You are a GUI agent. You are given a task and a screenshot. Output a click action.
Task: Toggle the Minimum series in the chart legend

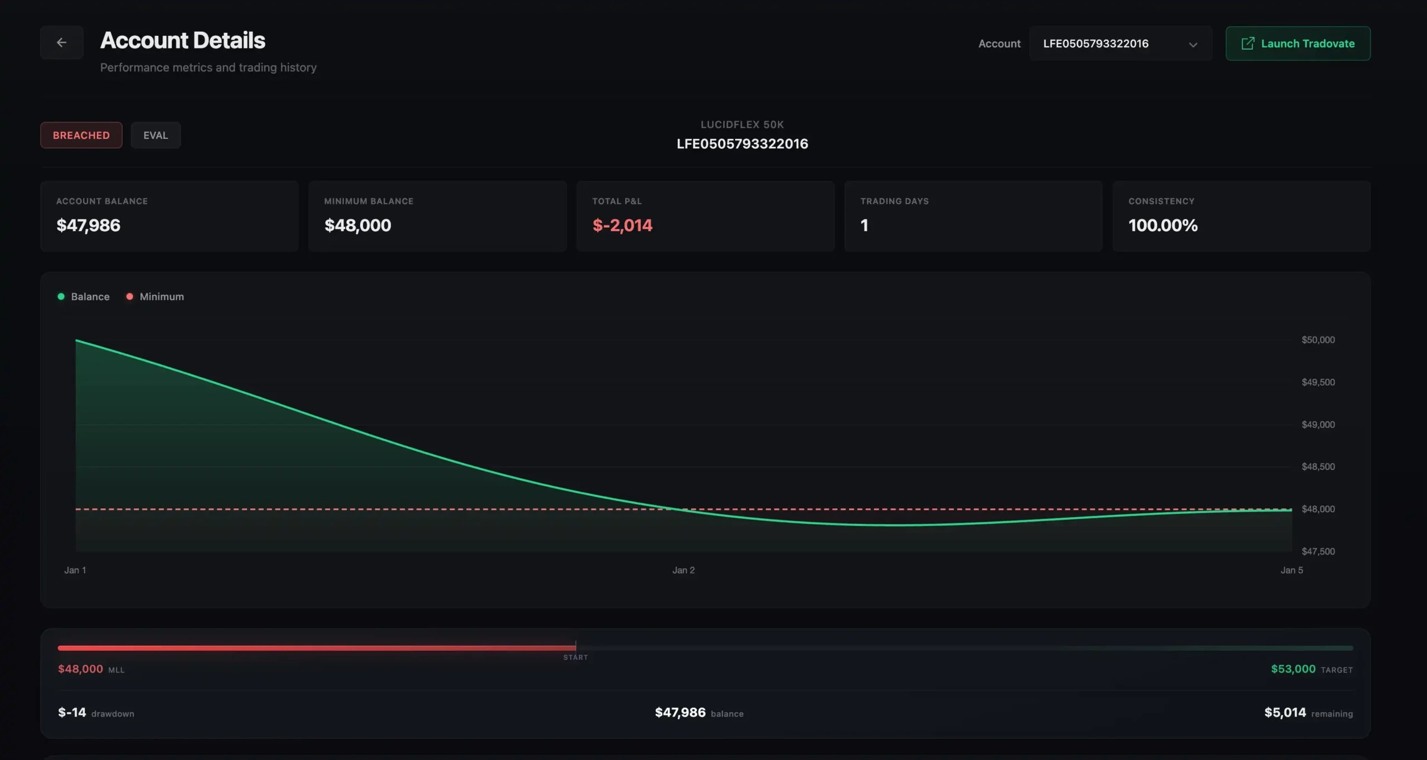tap(155, 296)
